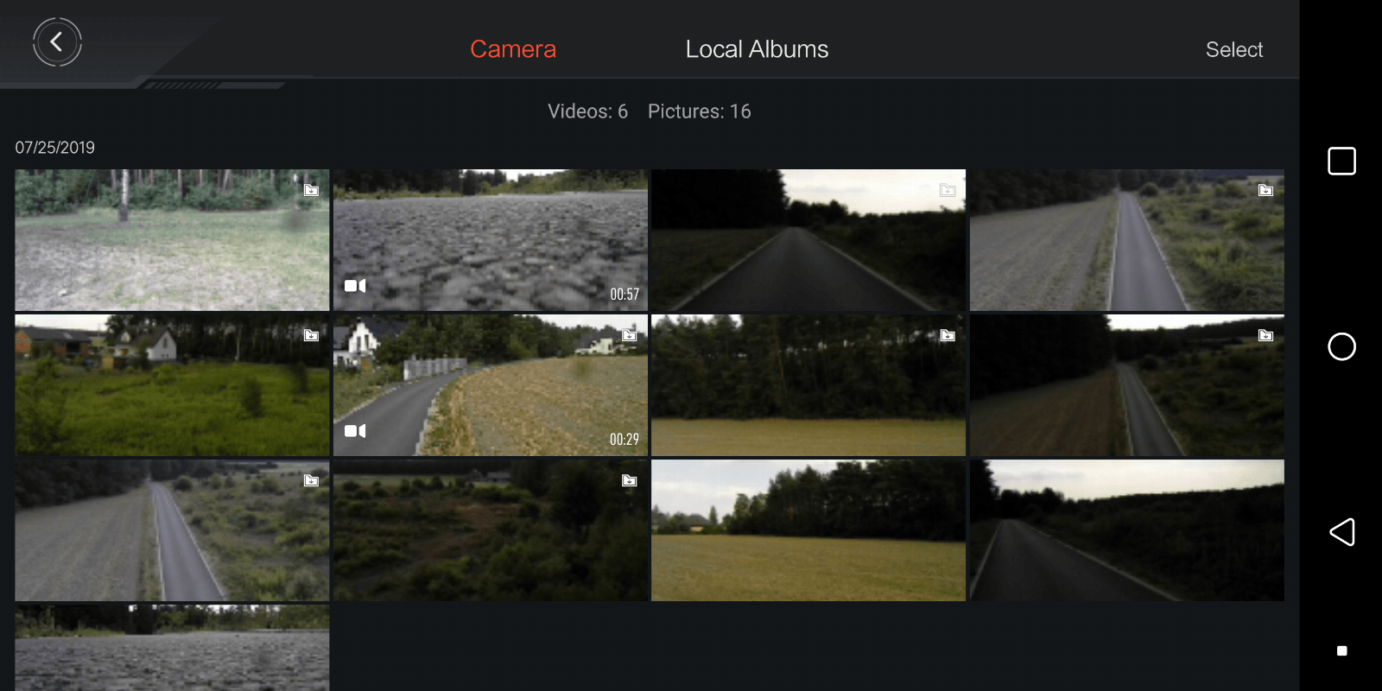
Task: Open the Local Albums tab
Action: point(757,49)
